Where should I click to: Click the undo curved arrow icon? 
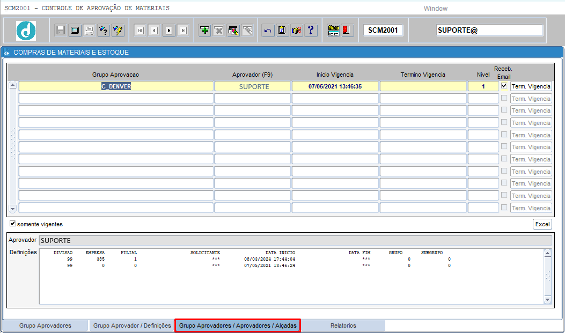click(x=268, y=30)
